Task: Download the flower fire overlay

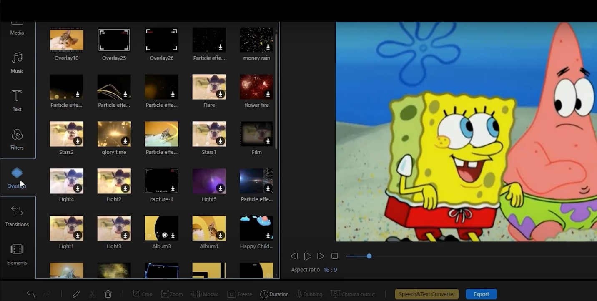Action: [x=268, y=95]
